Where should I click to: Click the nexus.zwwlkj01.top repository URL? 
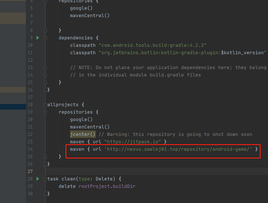(x=178, y=149)
